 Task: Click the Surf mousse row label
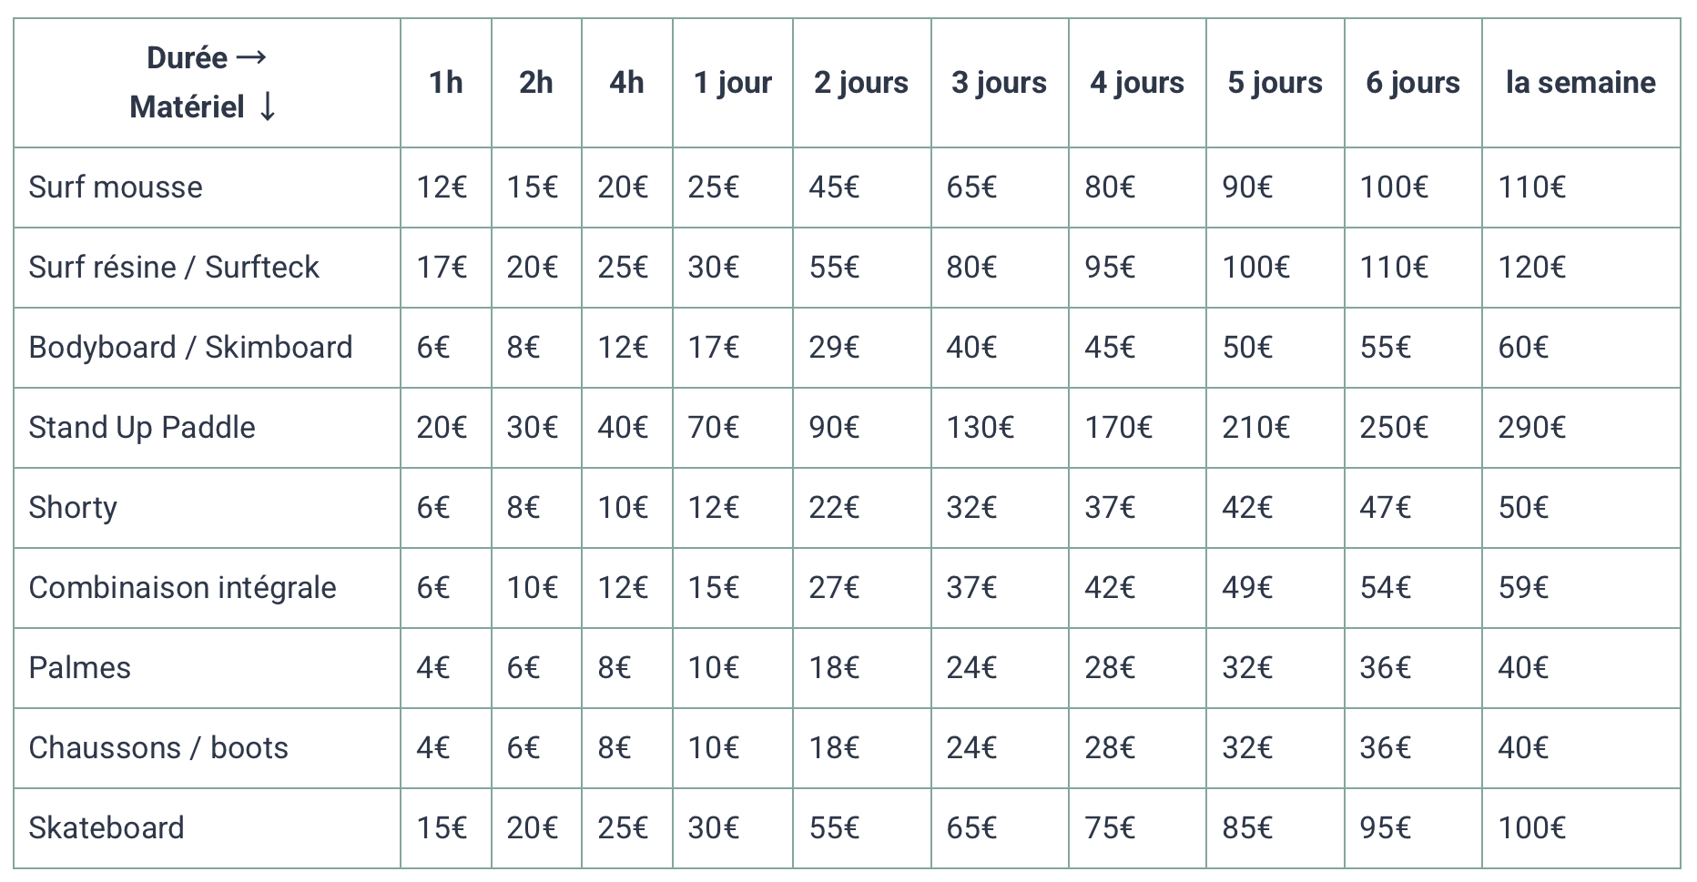[x=116, y=188]
